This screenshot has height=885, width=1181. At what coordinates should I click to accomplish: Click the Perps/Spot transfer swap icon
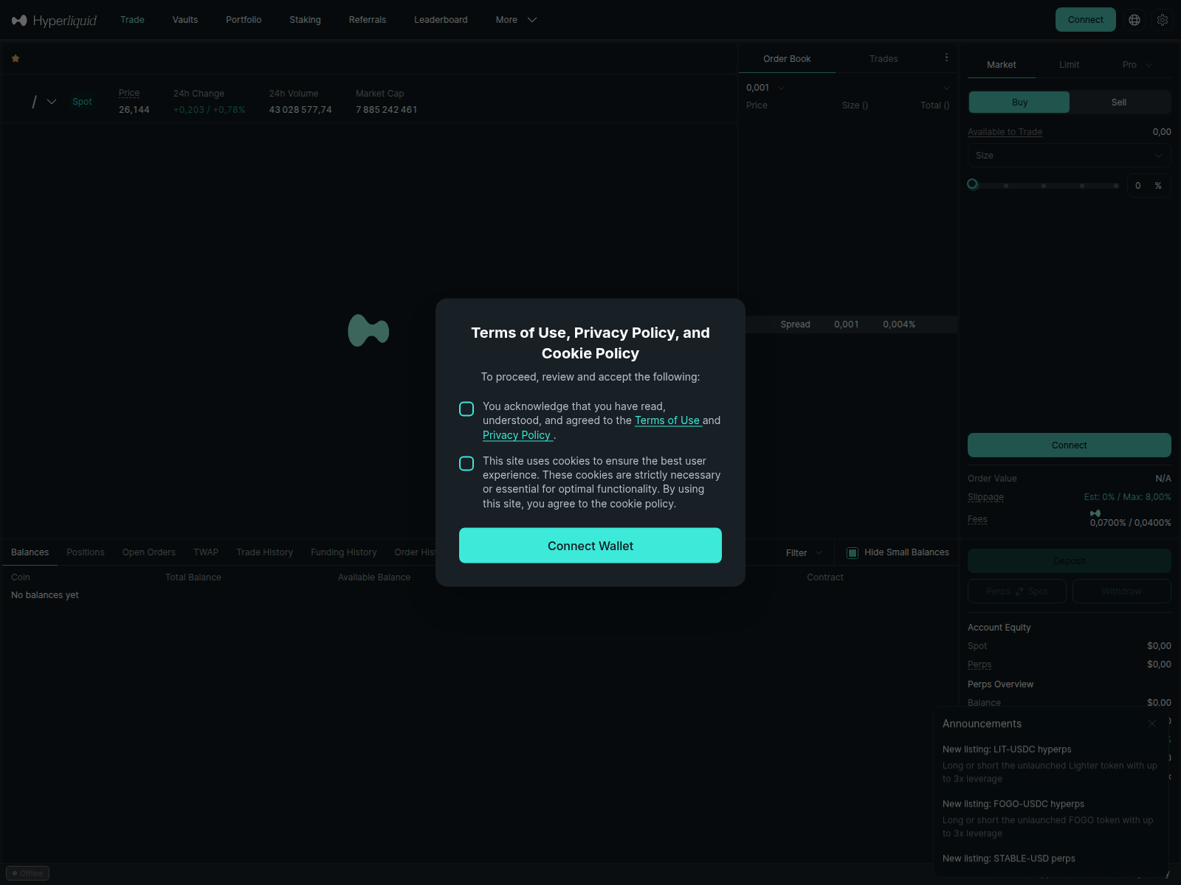(1019, 591)
